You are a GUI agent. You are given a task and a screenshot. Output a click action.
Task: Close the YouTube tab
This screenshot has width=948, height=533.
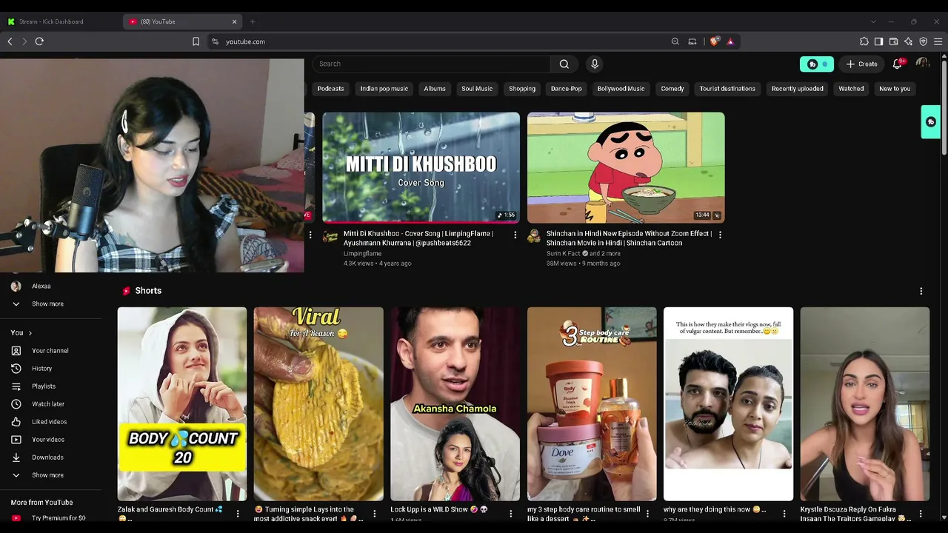(x=235, y=21)
